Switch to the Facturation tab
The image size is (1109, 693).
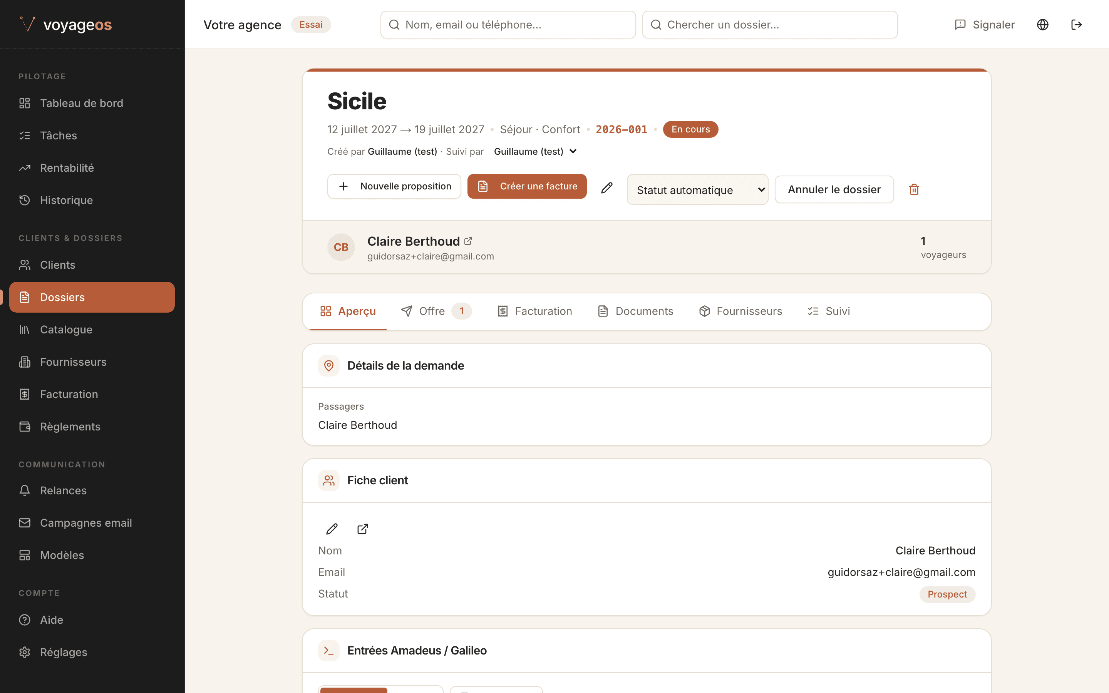(x=535, y=311)
